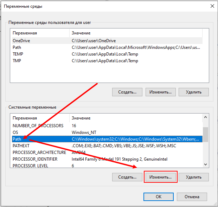This screenshot has width=218, height=207.
Task: Confirm the dialog with OK
Action: click(159, 197)
